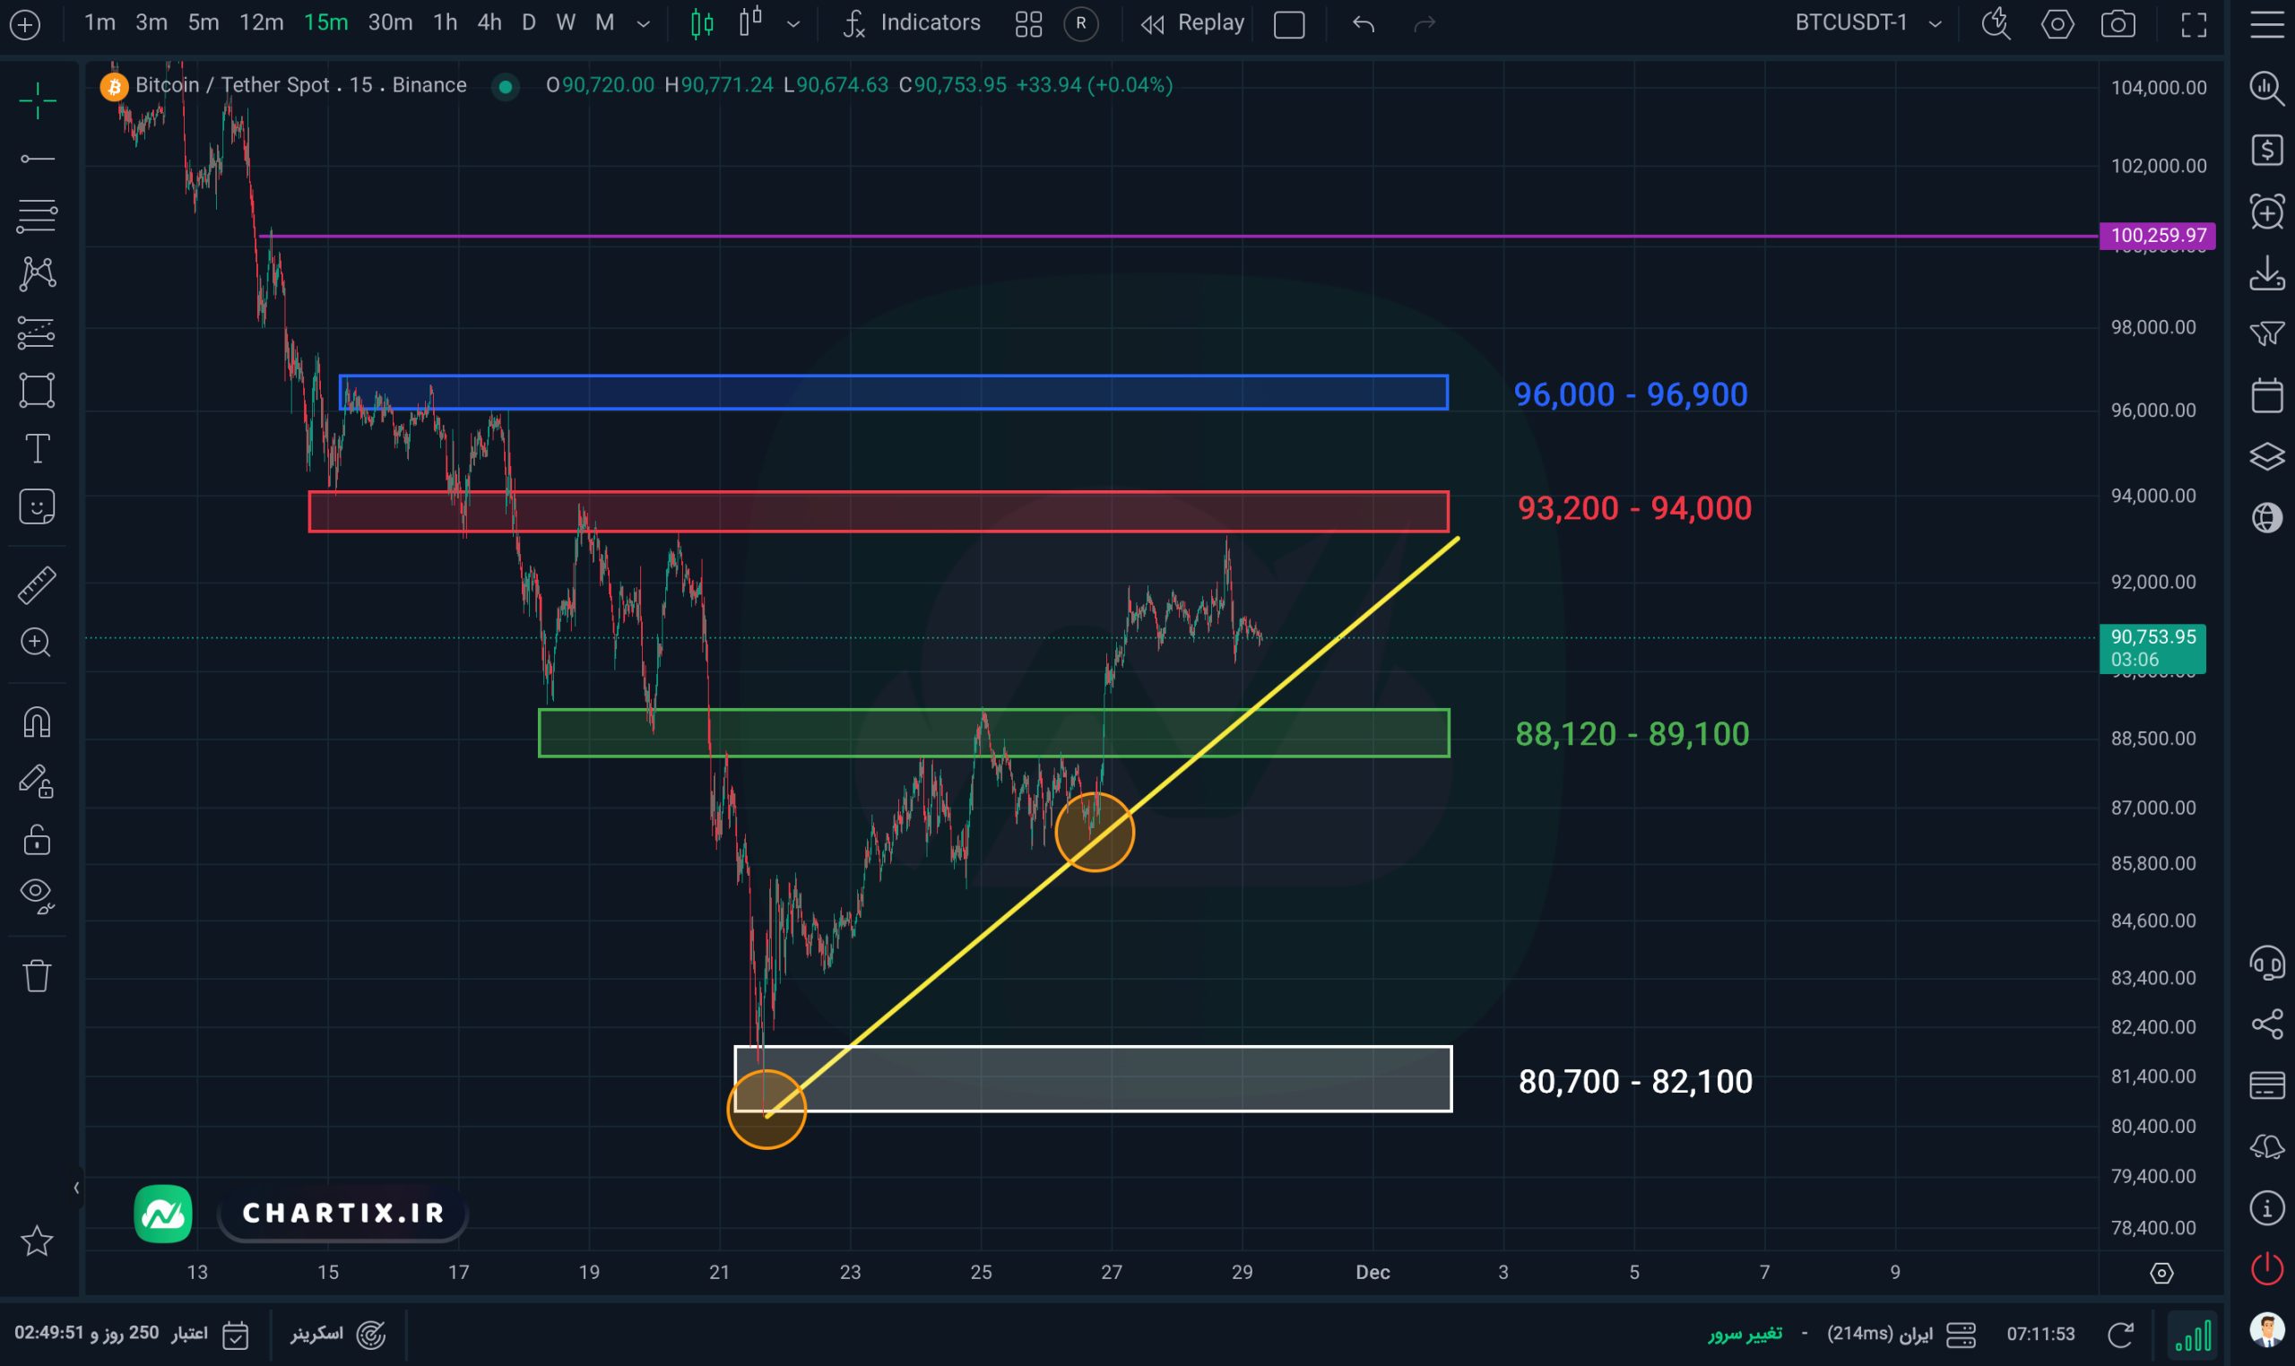Image resolution: width=2295 pixels, height=1366 pixels.
Task: Expand the timeframe list chevron
Action: (x=644, y=24)
